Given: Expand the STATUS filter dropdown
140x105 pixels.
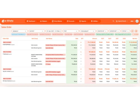Looking at the screenshot, I should click(x=125, y=31).
